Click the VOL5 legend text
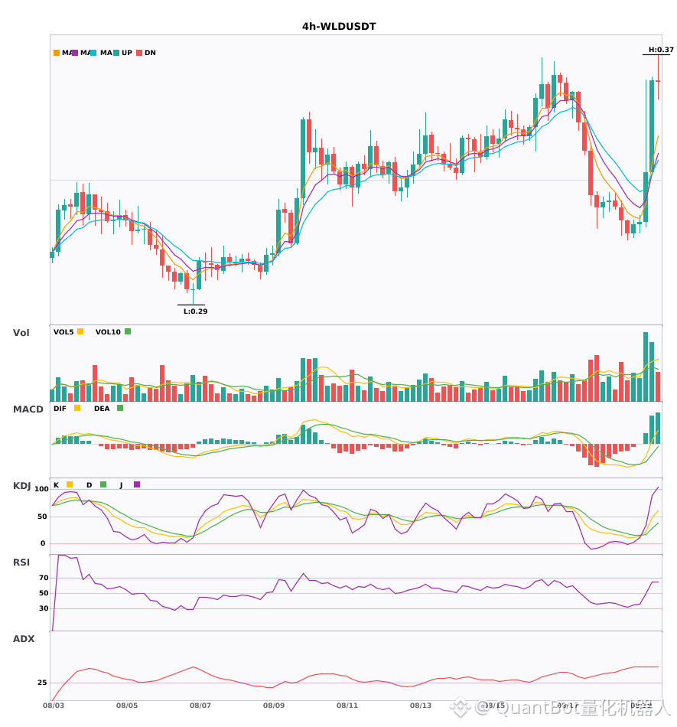This screenshot has width=677, height=727. pyautogui.click(x=63, y=332)
